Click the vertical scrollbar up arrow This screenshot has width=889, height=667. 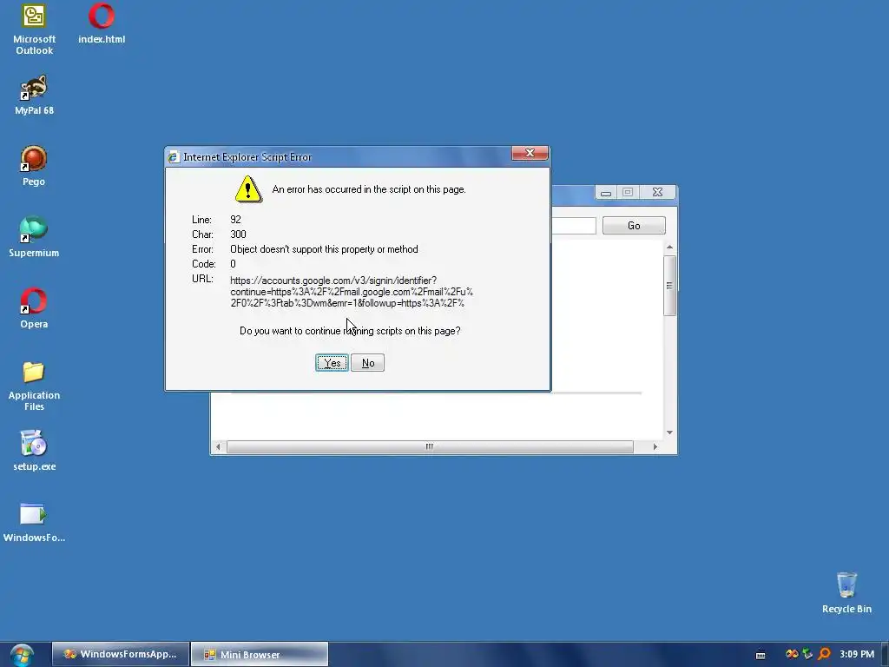tap(669, 248)
